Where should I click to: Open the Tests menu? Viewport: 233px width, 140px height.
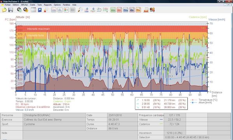tap(40, 5)
